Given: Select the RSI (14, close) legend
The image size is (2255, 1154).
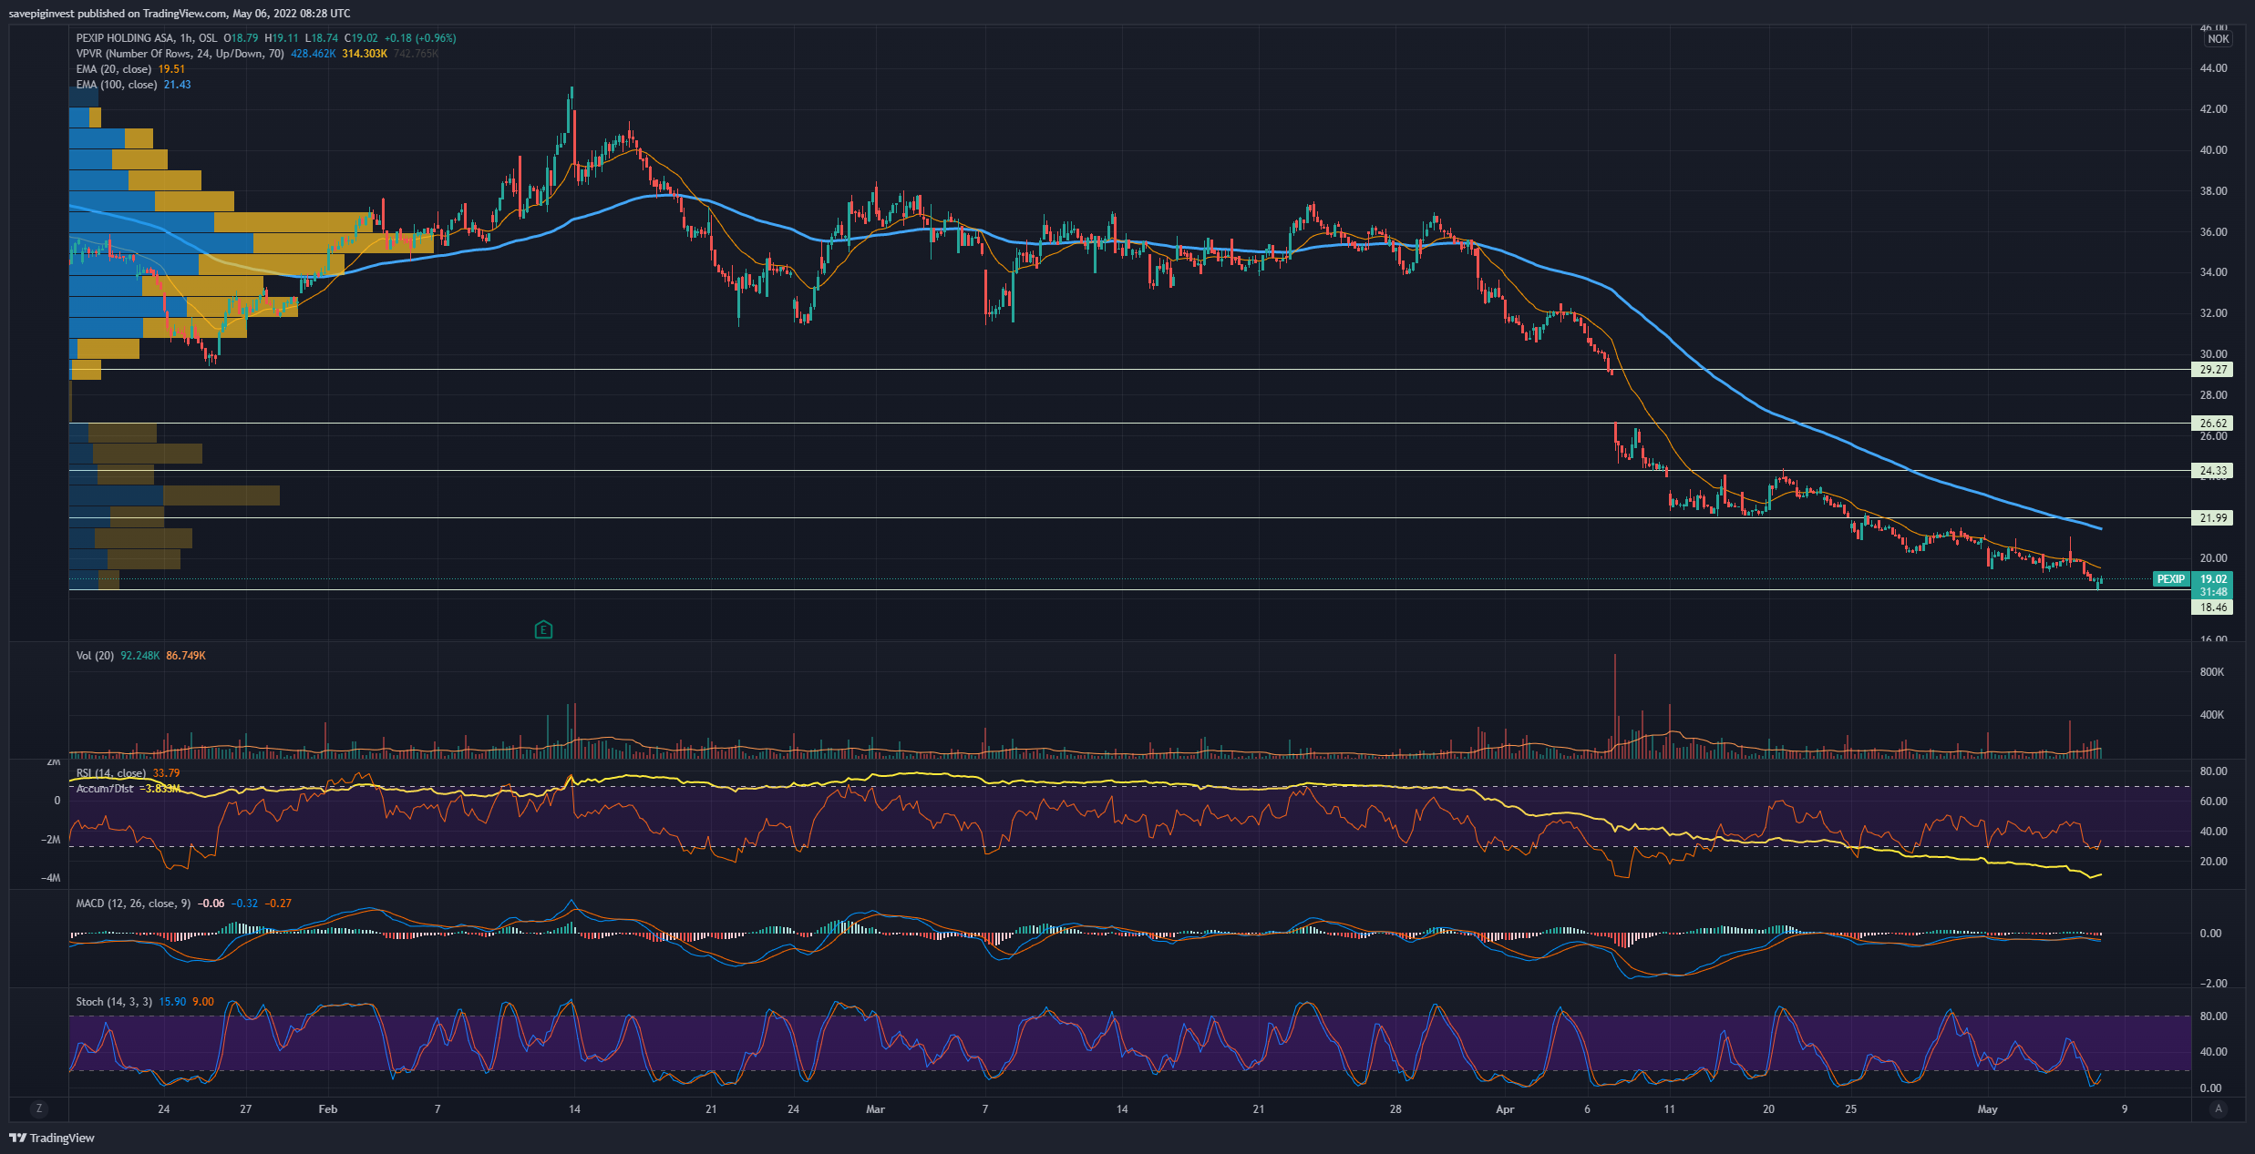Looking at the screenshot, I should click(111, 773).
